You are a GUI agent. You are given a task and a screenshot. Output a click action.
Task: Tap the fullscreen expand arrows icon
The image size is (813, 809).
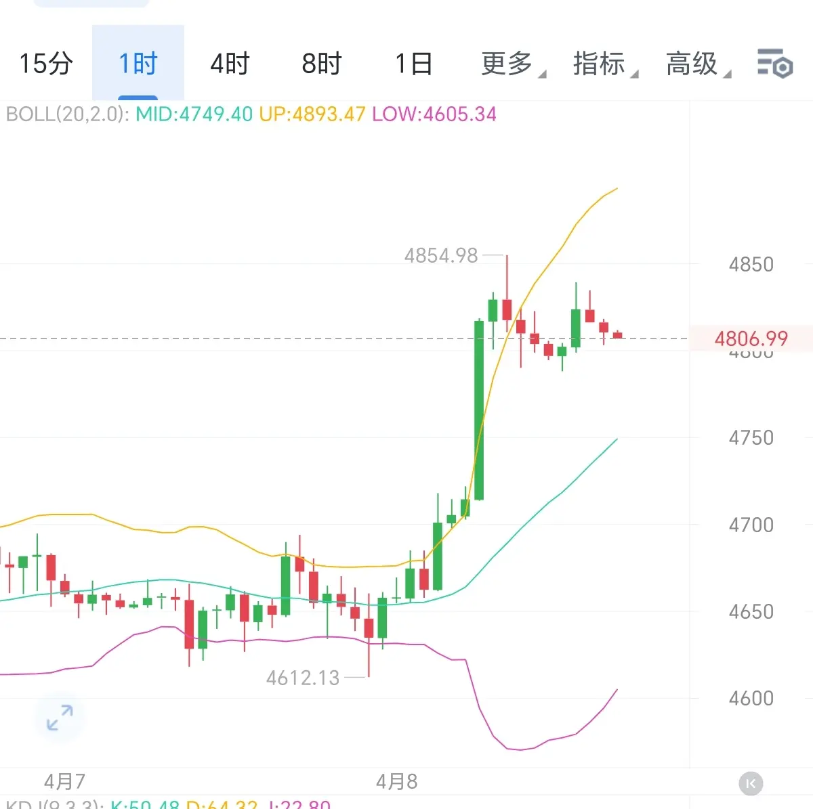60,718
